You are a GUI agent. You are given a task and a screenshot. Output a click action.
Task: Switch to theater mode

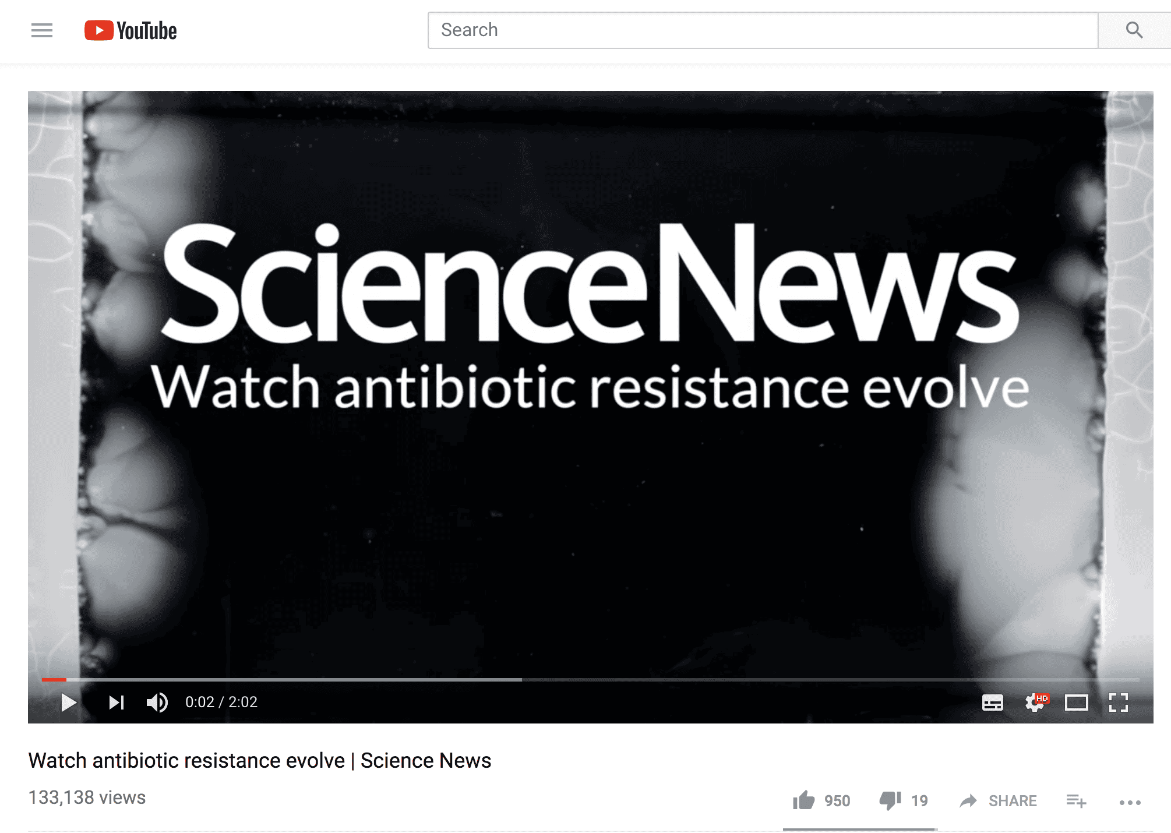[x=1077, y=703]
